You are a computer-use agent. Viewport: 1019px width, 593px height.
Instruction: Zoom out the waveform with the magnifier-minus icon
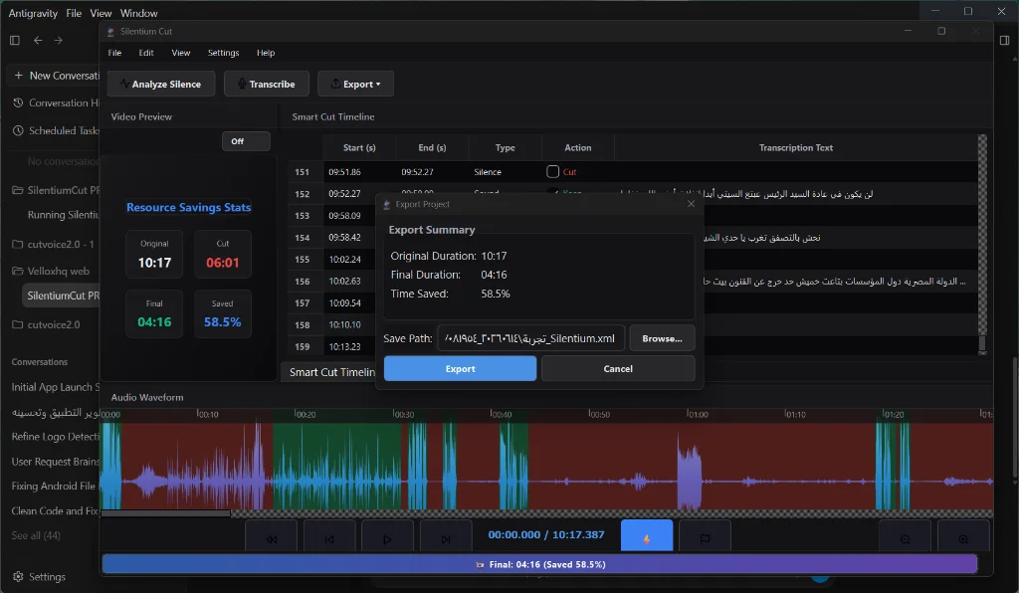[905, 539]
